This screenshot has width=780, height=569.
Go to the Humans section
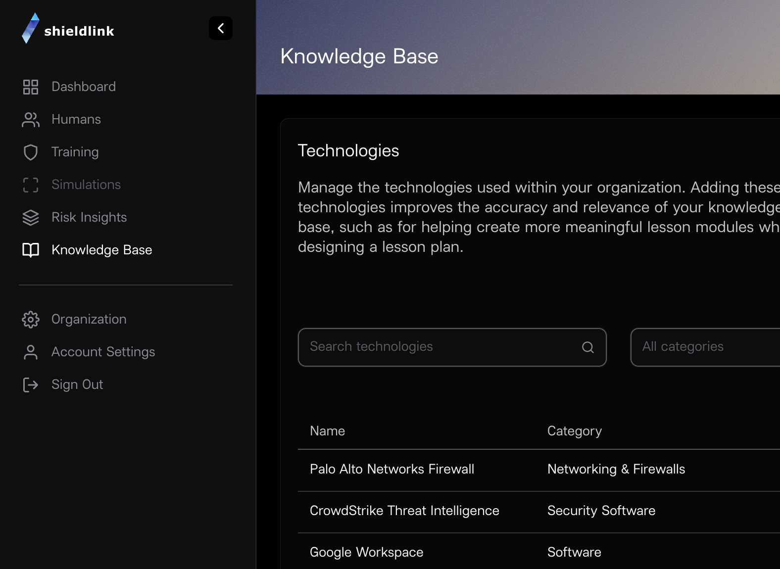tap(76, 119)
